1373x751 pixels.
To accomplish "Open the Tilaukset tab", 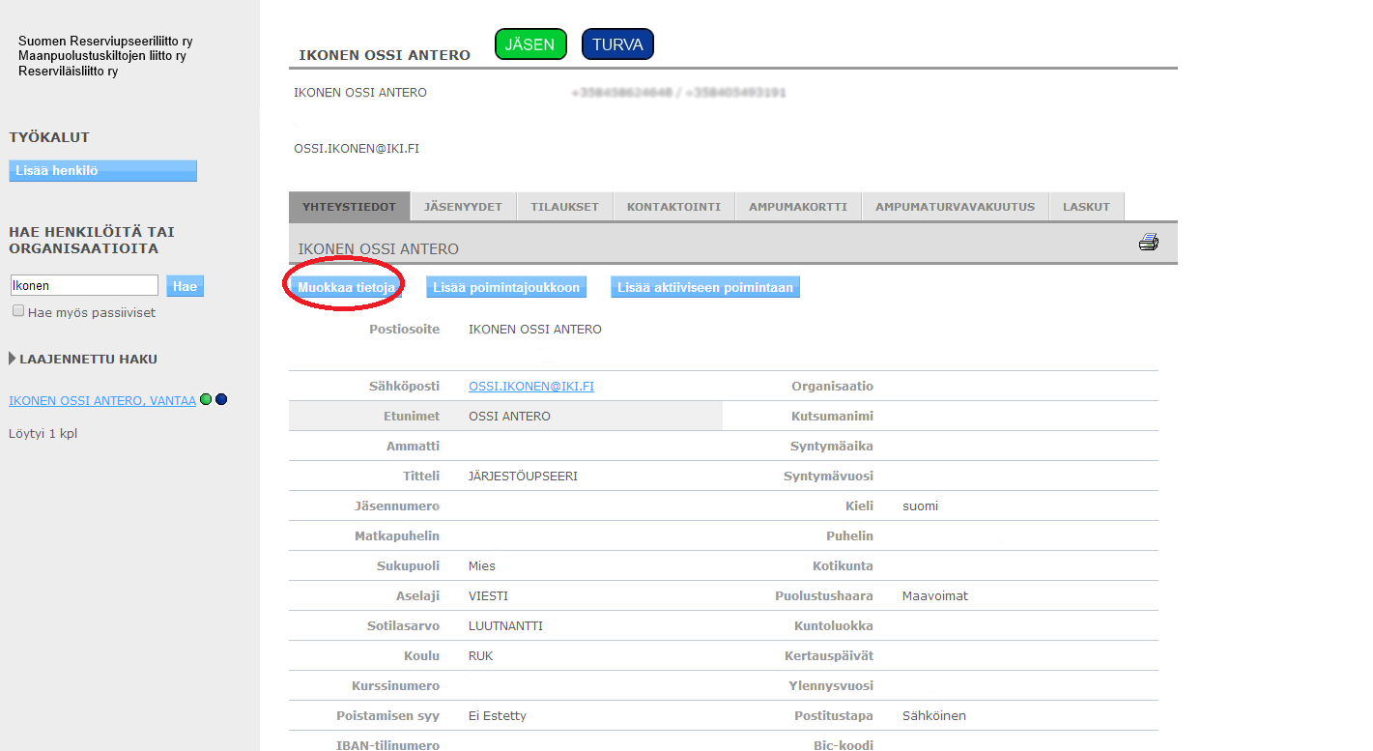I will point(565,207).
